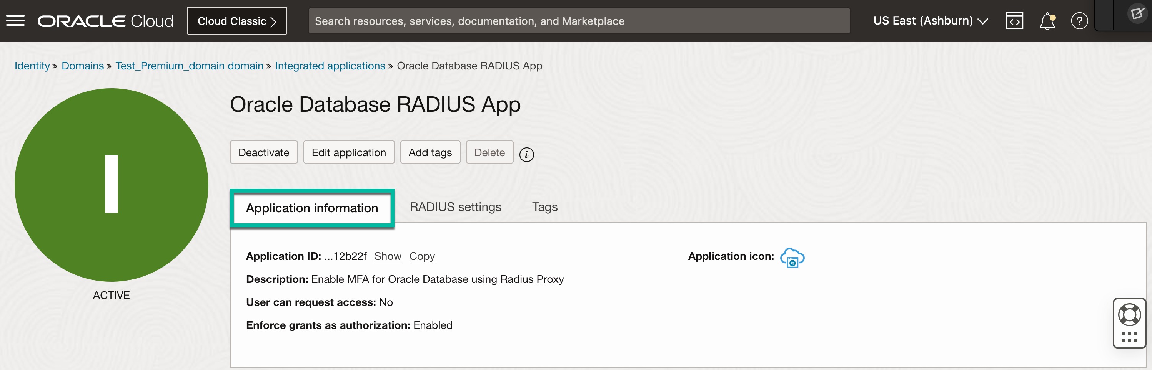This screenshot has width=1152, height=370.
Task: Click the cloud application icon image
Action: [792, 258]
